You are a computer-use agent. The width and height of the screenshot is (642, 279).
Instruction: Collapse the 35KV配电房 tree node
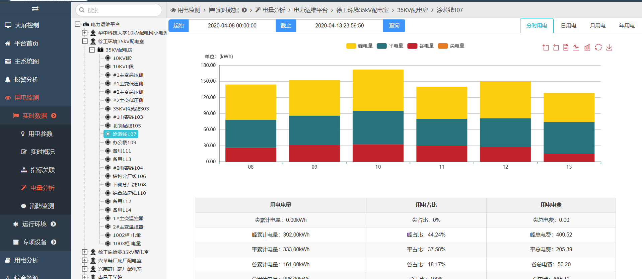coord(92,50)
